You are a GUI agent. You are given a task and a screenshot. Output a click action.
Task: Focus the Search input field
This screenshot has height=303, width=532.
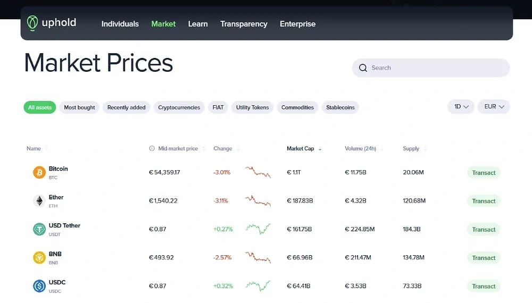click(x=431, y=68)
